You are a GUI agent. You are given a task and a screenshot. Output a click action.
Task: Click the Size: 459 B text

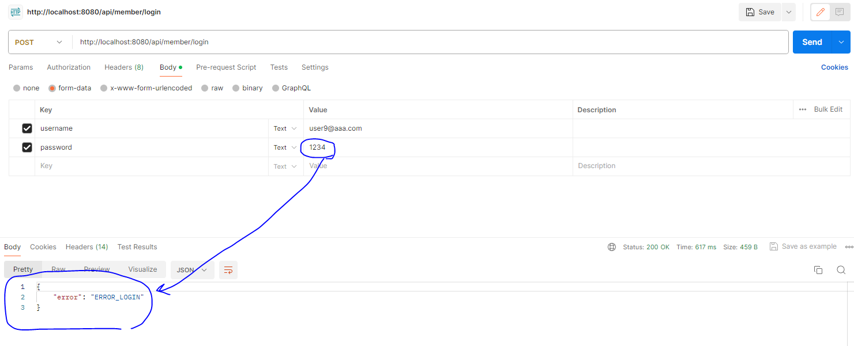tap(741, 247)
